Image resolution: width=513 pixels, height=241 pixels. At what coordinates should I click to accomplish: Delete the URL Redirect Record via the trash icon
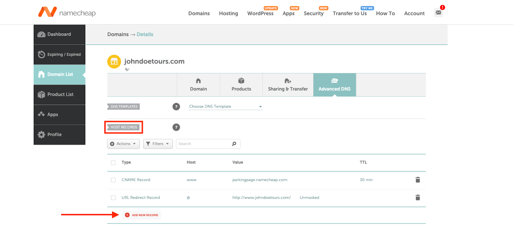pos(417,198)
